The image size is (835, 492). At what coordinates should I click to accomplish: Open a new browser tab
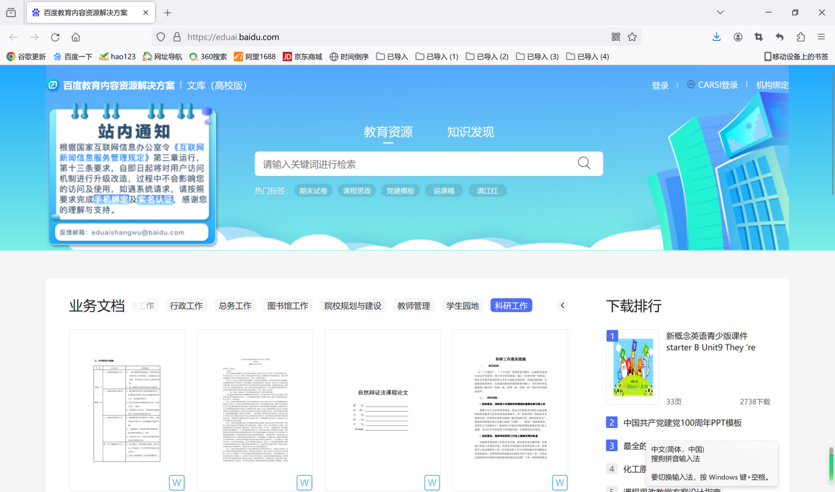(x=168, y=13)
